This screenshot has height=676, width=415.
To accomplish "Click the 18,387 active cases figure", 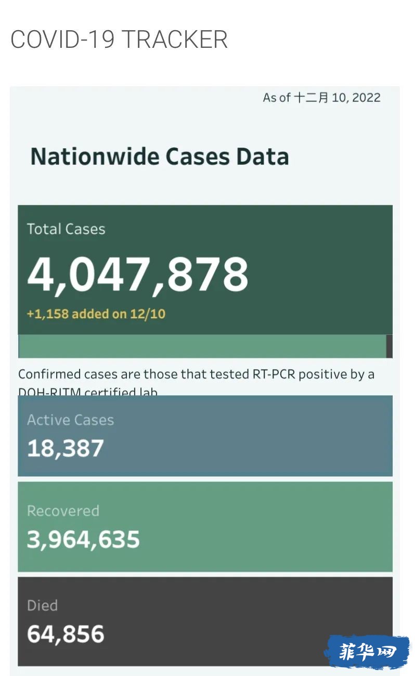I will point(66,448).
